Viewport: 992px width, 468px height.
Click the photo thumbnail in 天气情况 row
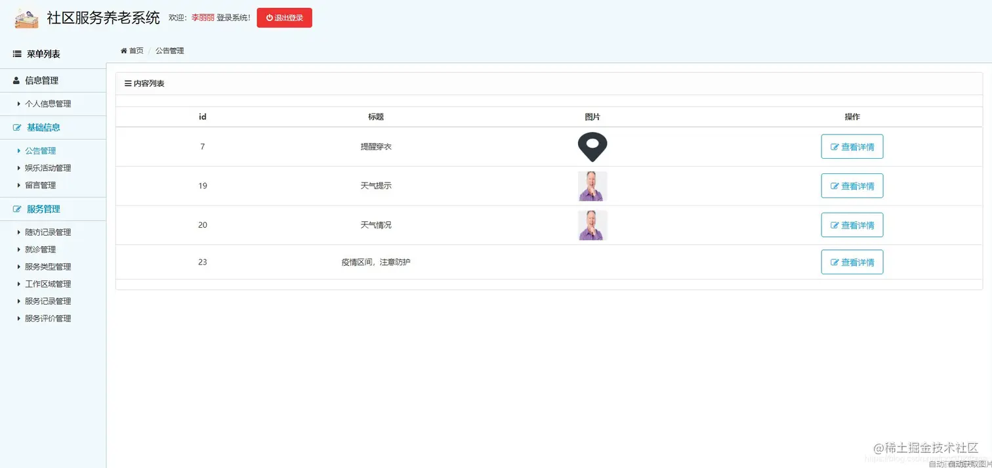tap(592, 225)
